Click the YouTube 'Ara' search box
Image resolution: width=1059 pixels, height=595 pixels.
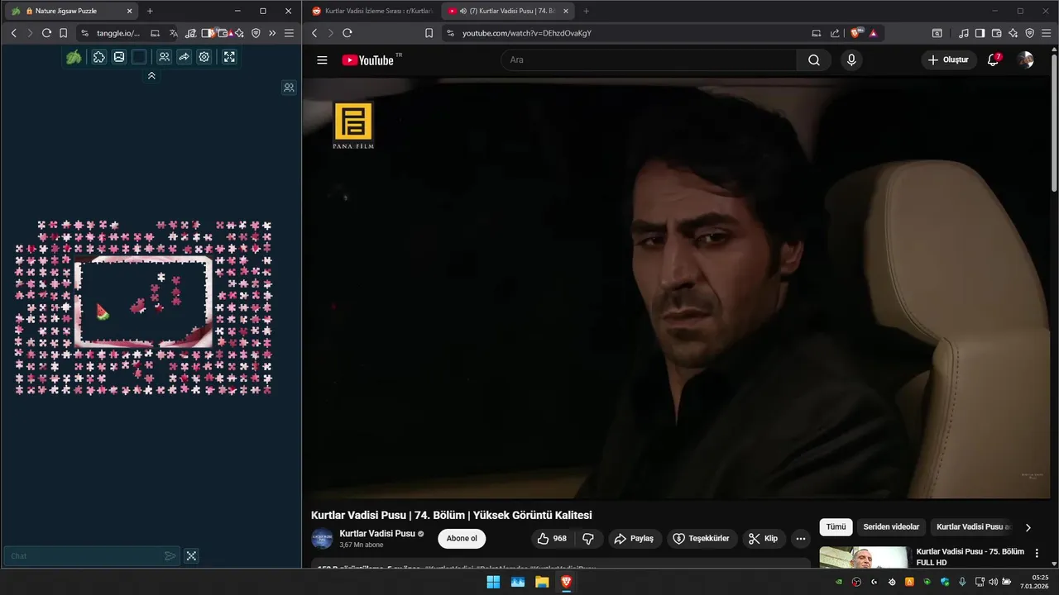pos(649,59)
